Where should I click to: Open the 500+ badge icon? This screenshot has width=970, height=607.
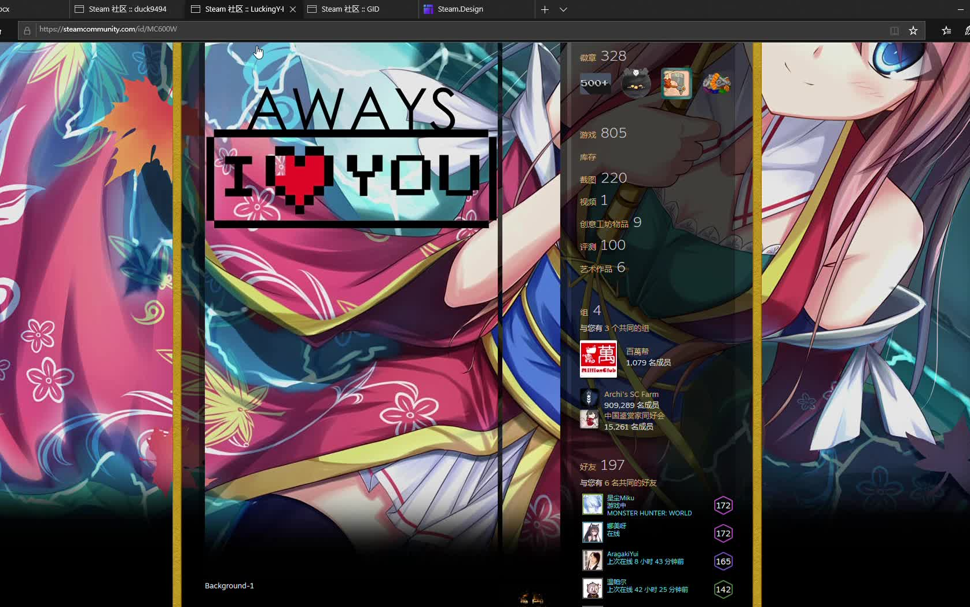coord(595,83)
